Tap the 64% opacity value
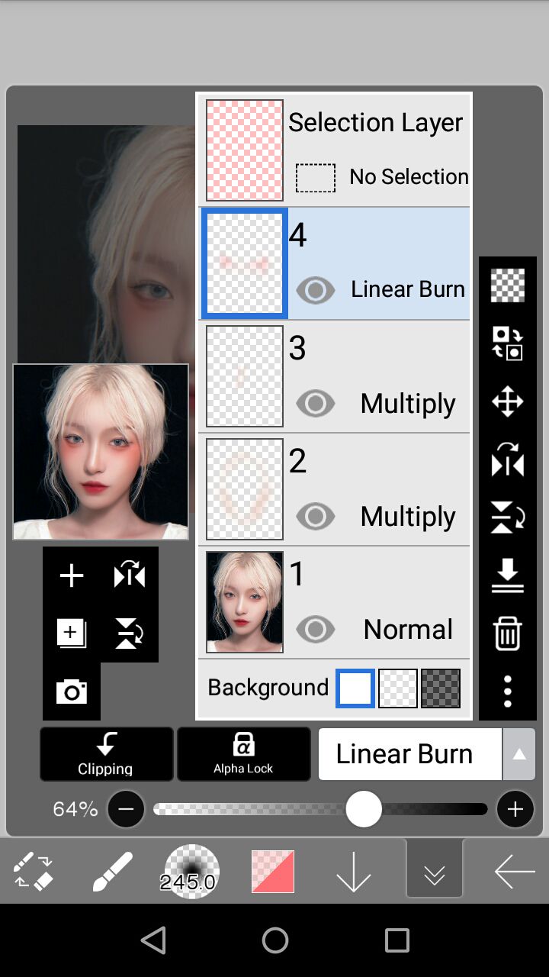Screen dimensions: 549x977 pos(75,809)
